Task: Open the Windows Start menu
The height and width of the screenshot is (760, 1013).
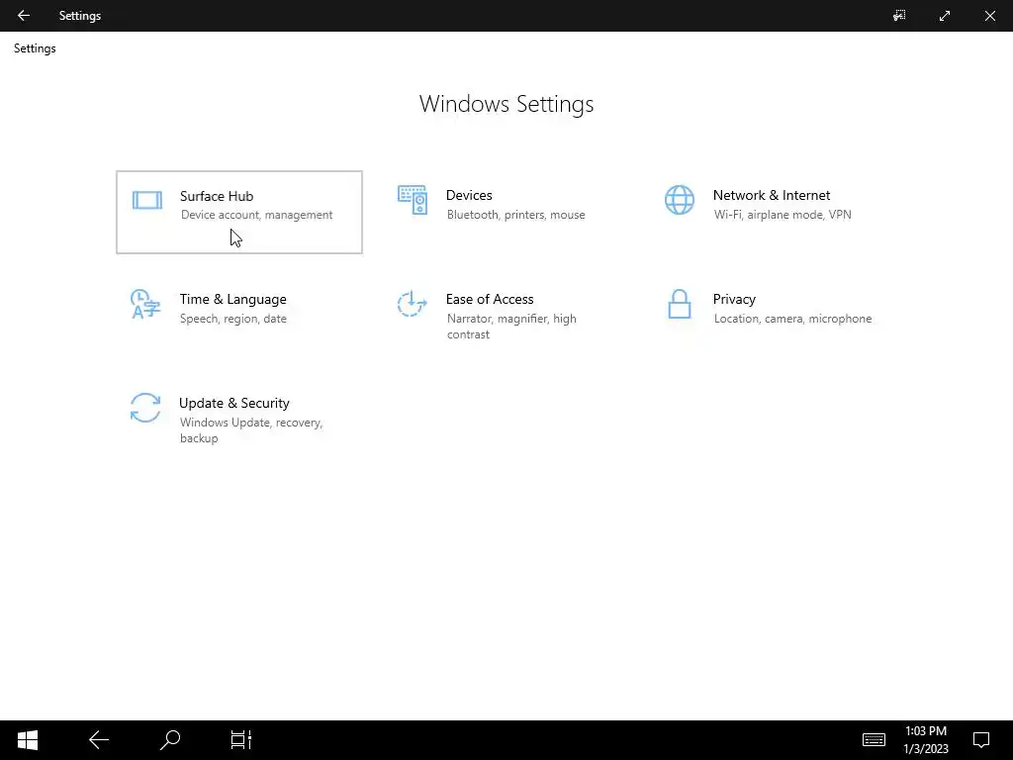Action: coord(28,740)
